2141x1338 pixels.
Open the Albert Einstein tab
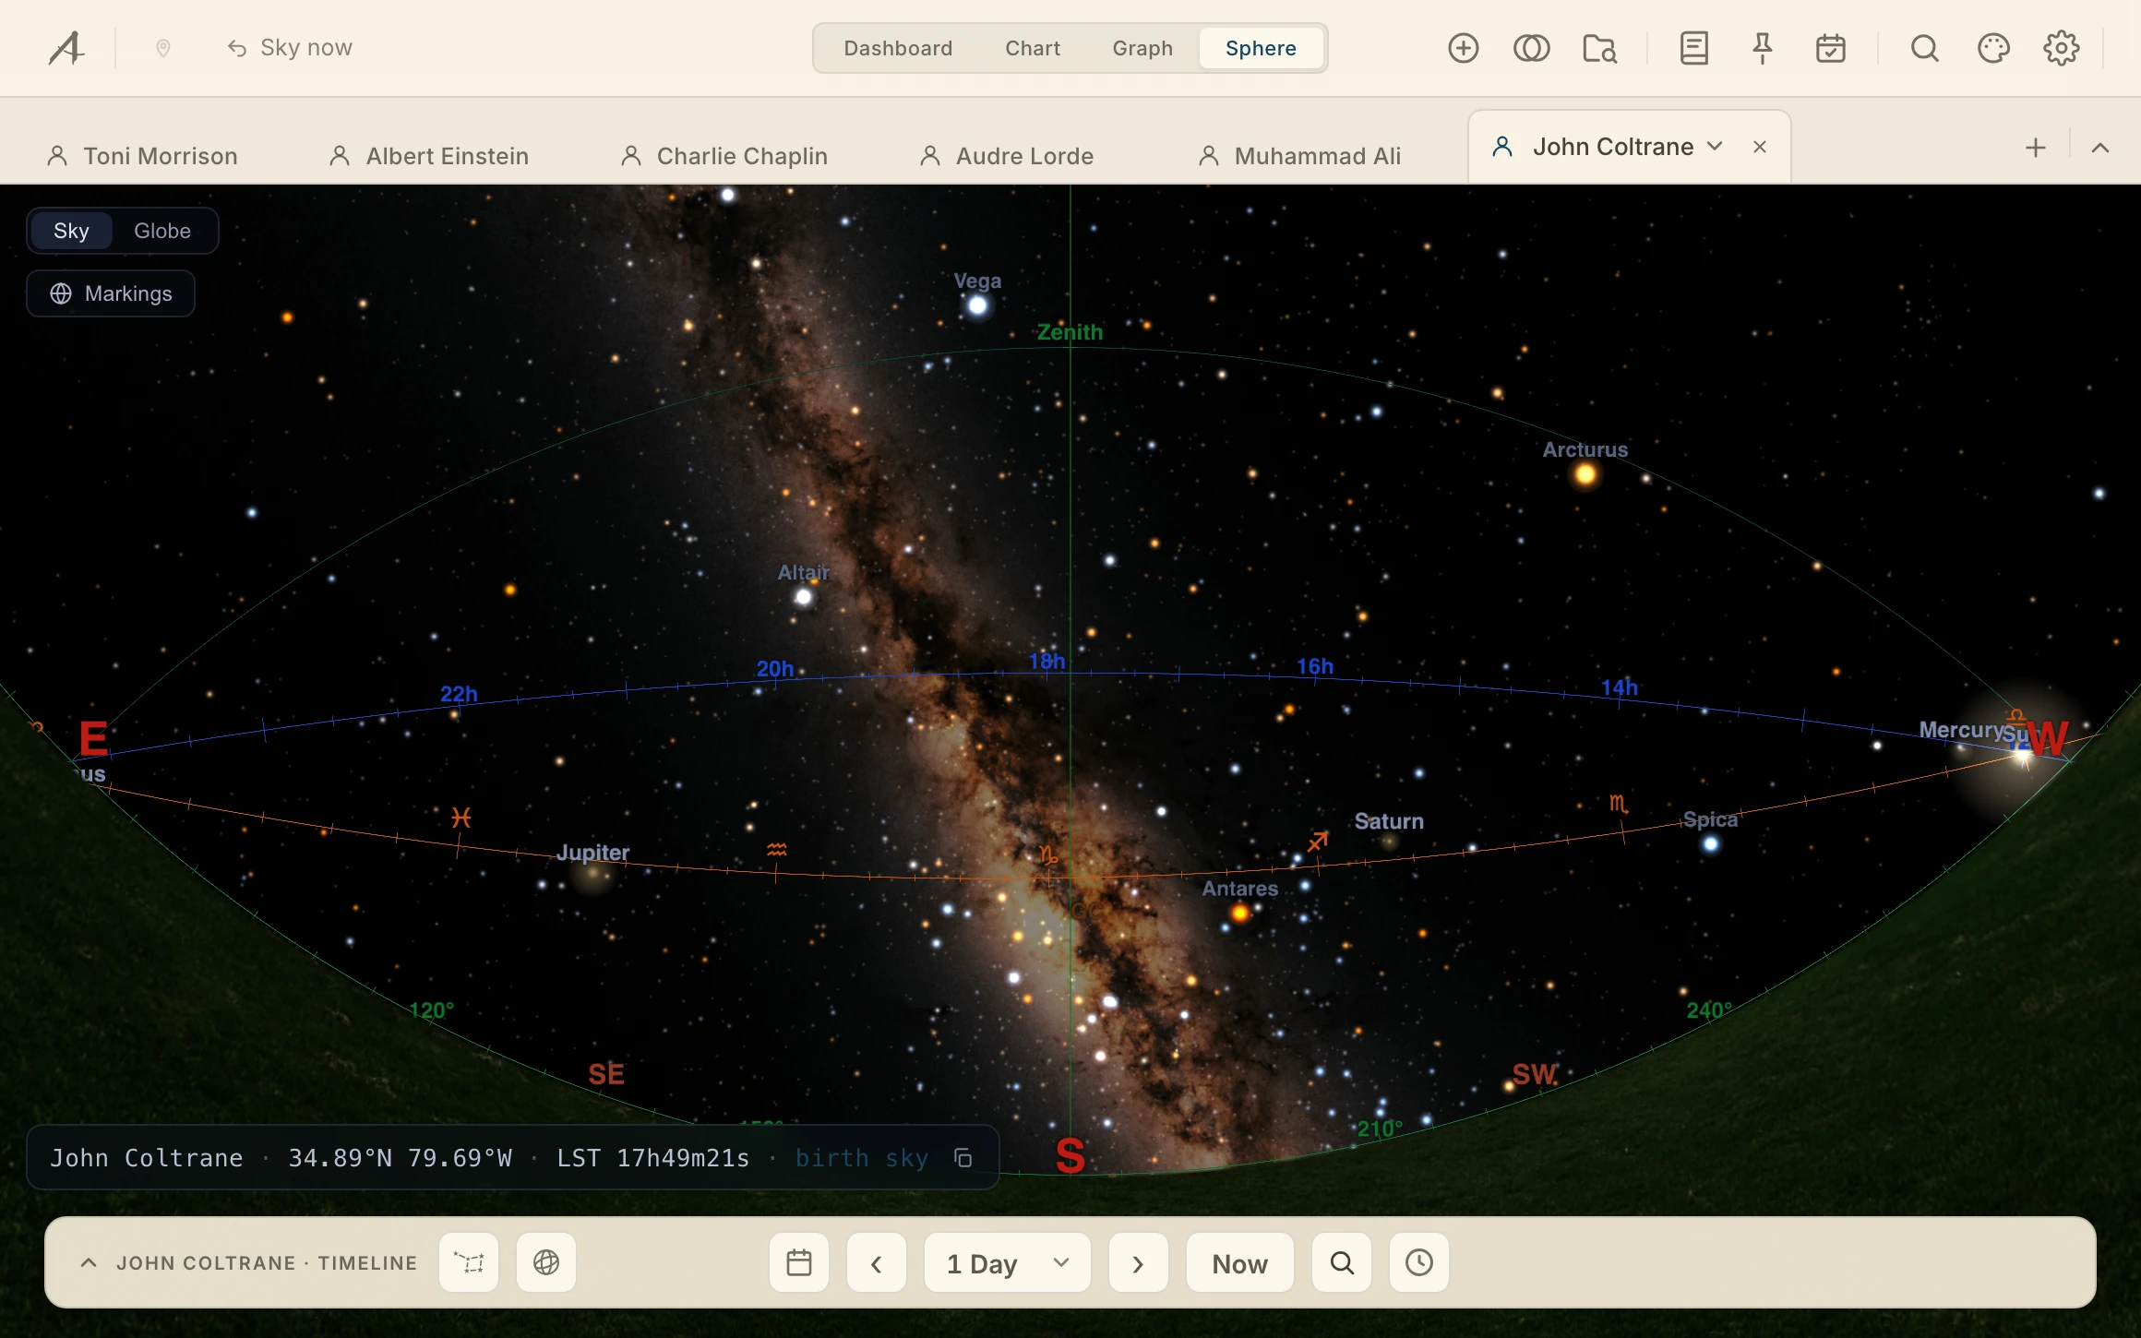429,156
